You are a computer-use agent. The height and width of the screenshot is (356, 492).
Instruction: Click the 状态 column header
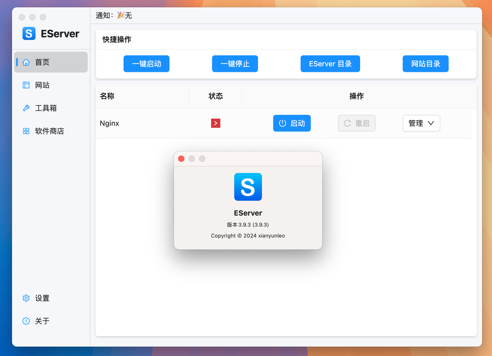pos(216,96)
